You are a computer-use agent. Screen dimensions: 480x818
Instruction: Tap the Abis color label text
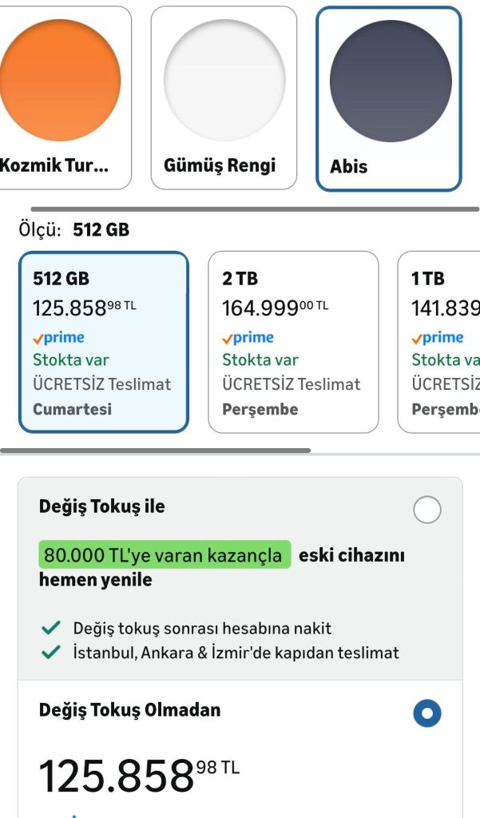[x=349, y=167]
